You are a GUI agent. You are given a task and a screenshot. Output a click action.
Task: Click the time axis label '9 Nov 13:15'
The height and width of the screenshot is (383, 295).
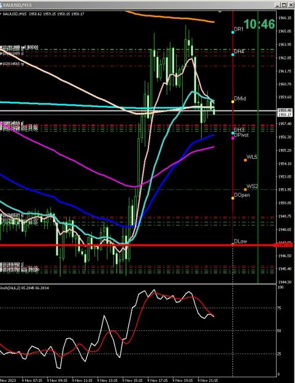[x=107, y=381]
